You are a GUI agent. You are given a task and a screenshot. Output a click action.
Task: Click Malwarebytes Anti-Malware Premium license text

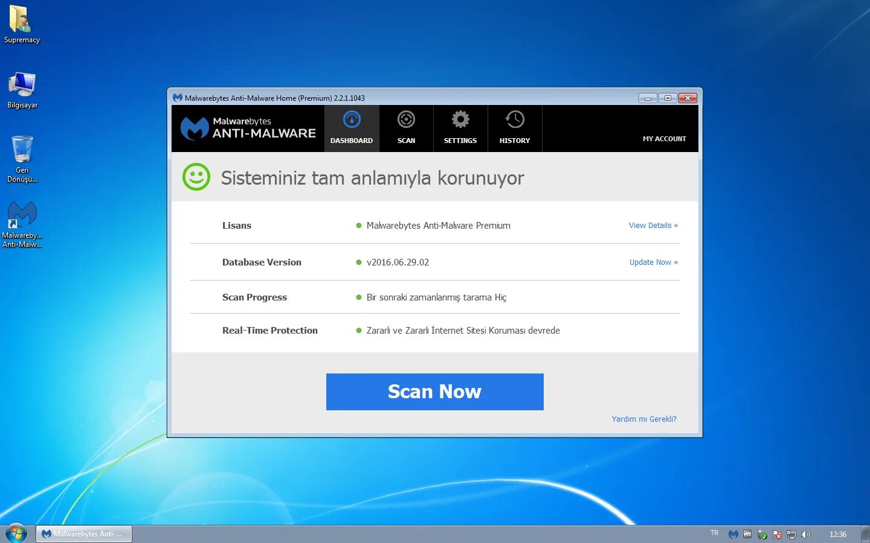click(438, 225)
